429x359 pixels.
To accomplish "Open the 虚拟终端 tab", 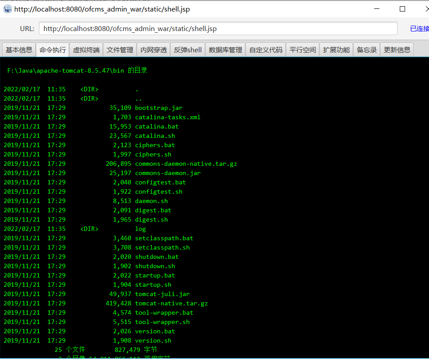I will 86,50.
